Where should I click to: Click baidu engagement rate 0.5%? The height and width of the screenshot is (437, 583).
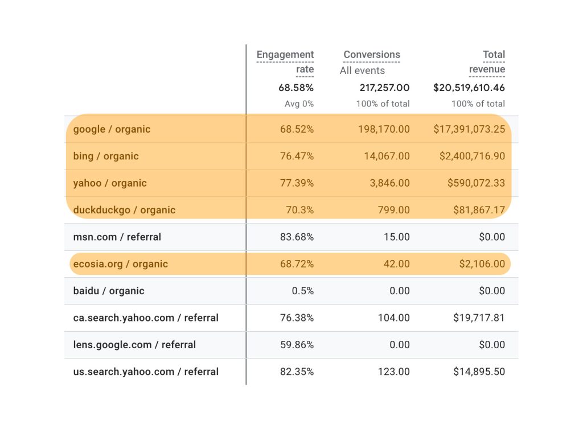[303, 291]
